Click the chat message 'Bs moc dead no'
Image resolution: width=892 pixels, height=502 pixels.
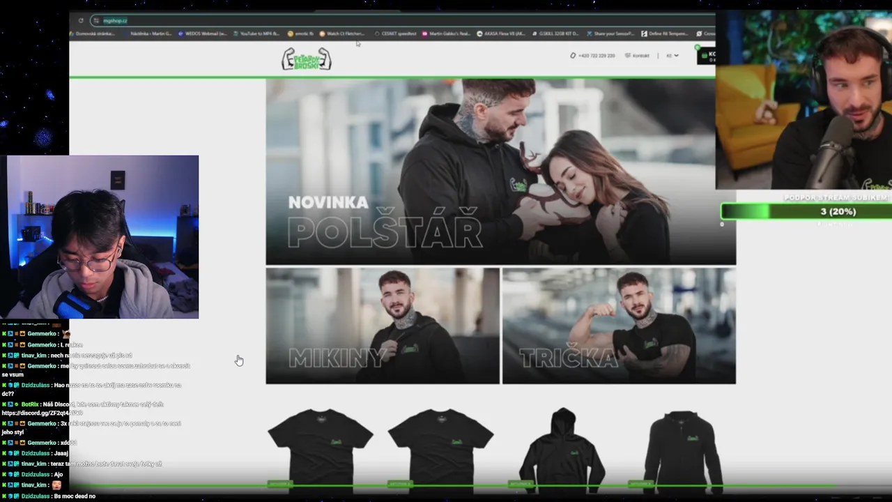pos(74,496)
